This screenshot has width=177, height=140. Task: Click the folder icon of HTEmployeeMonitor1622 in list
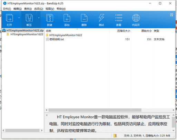(x=47, y=35)
